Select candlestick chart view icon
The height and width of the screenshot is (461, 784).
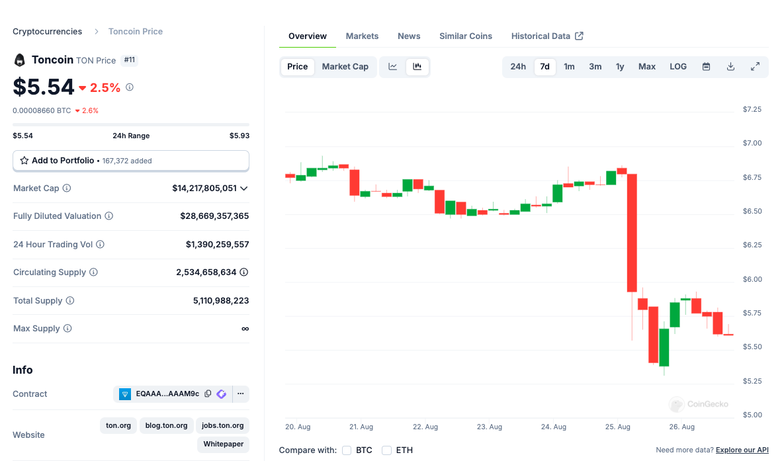tap(417, 67)
